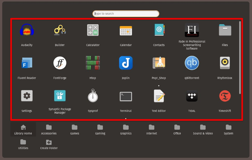Open the Graphics folder category
The width and height of the screenshot is (252, 160).
click(x=126, y=129)
